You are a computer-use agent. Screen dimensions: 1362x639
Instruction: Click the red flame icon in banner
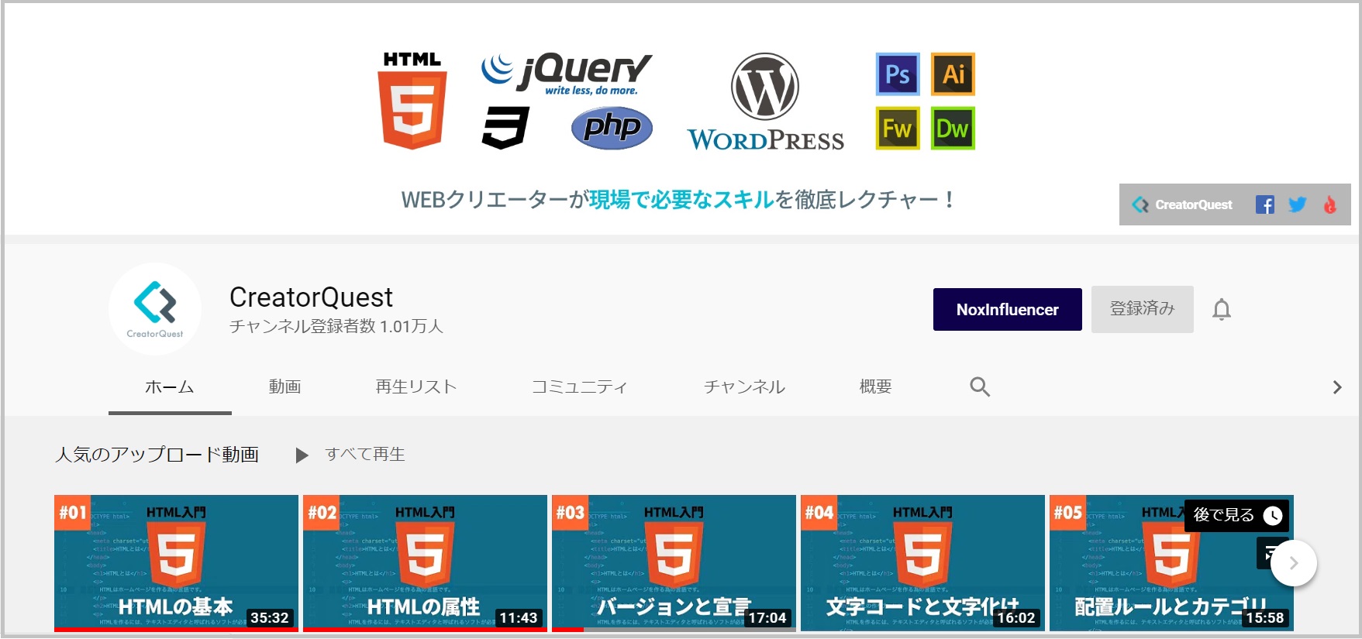1329,204
